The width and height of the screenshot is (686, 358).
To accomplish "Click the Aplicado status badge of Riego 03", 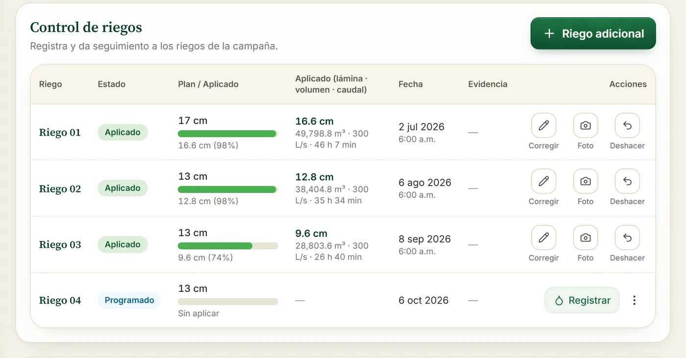I will pos(122,244).
